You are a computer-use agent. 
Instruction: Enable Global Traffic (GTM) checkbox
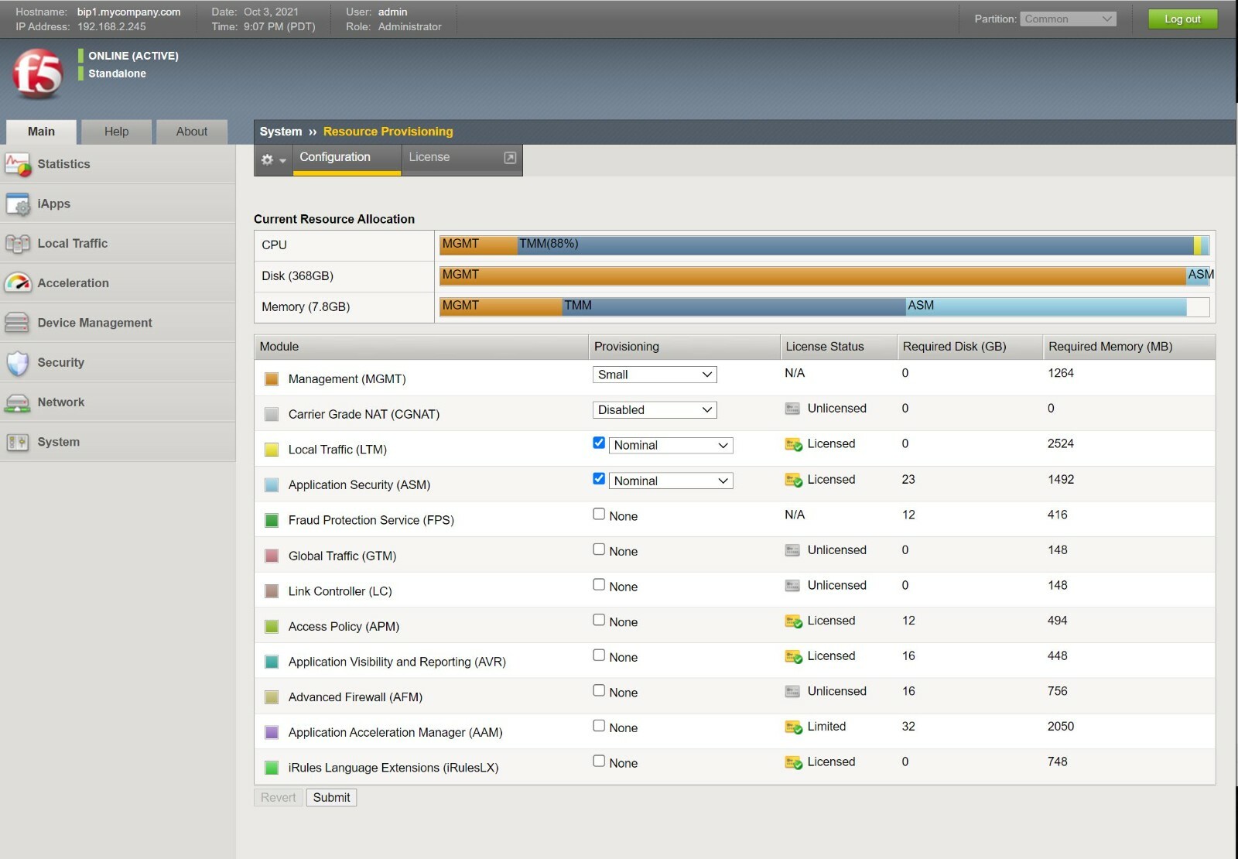click(x=599, y=549)
